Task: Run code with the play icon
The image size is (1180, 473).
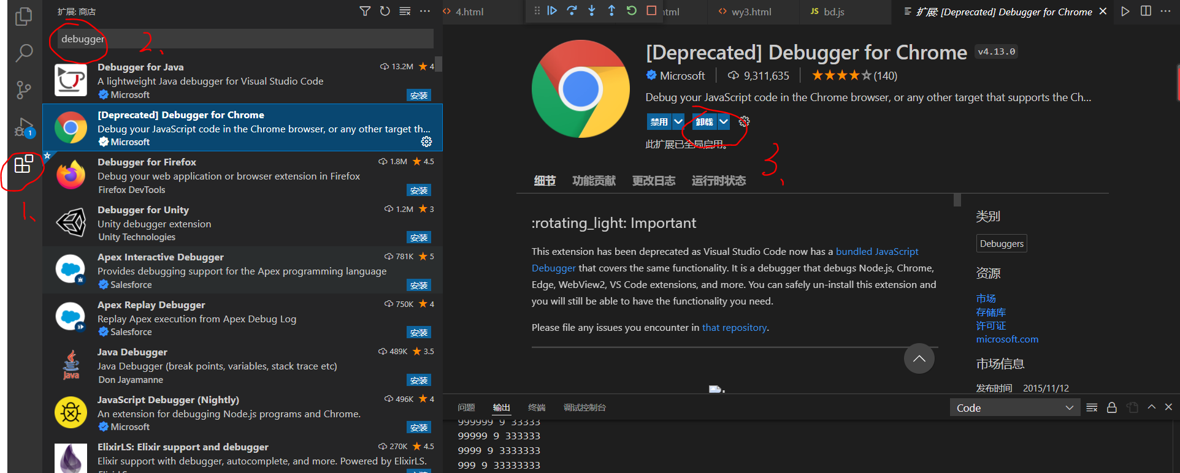Action: 1125,11
